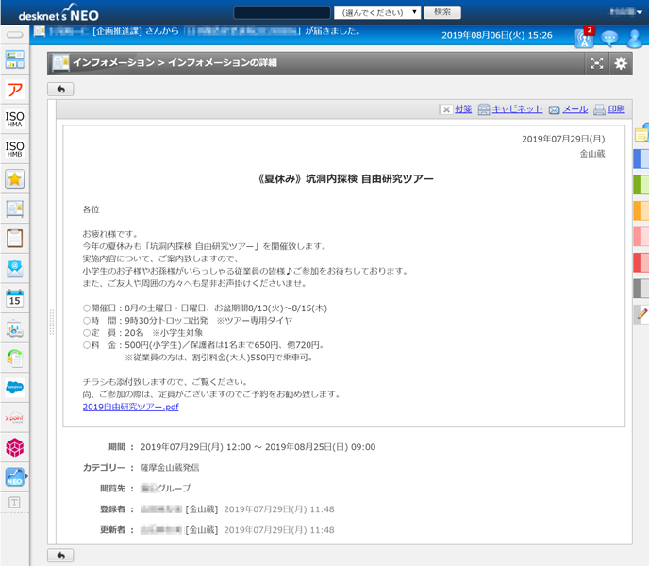Click the X-point sidebar icon
The height and width of the screenshot is (566, 649).
tap(15, 417)
